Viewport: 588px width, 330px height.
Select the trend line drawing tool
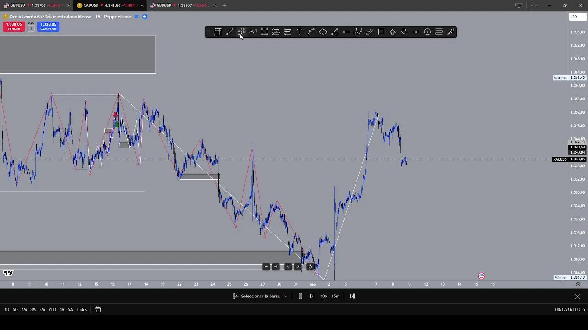[230, 32]
